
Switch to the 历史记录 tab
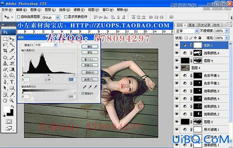204,25
